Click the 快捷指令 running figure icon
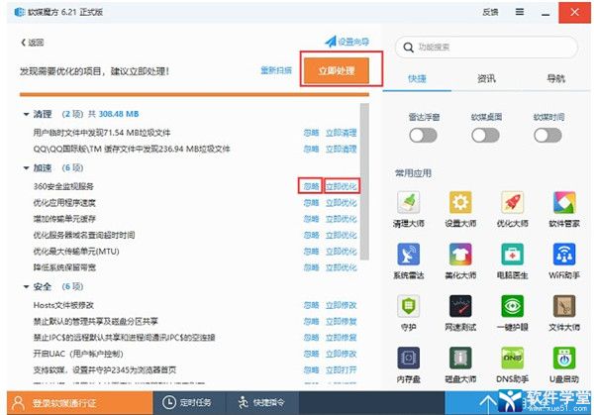 pos(244,402)
